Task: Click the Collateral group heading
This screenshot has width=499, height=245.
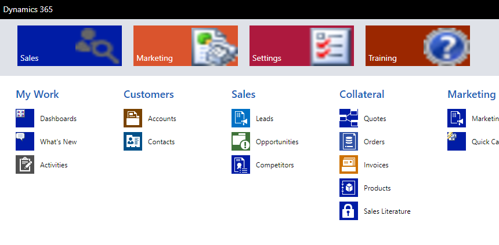Action: [362, 94]
